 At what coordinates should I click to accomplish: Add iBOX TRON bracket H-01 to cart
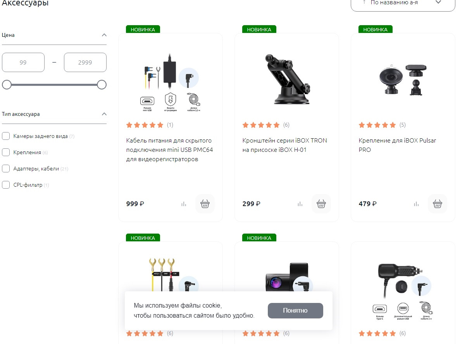321,204
